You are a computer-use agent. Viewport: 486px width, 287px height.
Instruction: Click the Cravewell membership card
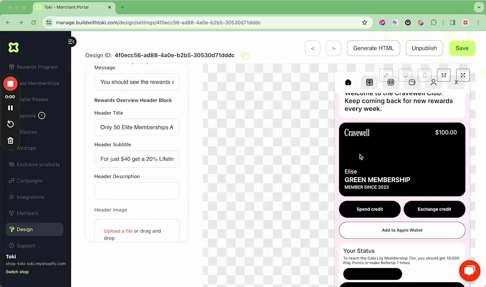[x=402, y=159]
